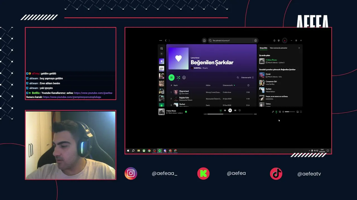This screenshot has width=357, height=200.
Task: Open the cat picture playlist in the sidebar
Action: coord(161,83)
